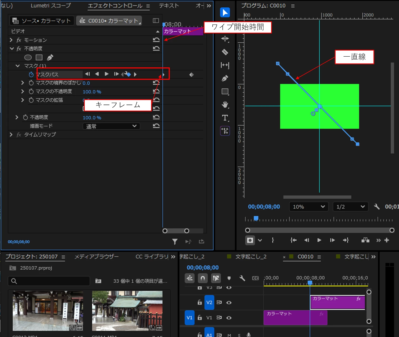The height and width of the screenshot is (337, 399).
Task: Expand マスクの拡張 property
Action: (23, 100)
